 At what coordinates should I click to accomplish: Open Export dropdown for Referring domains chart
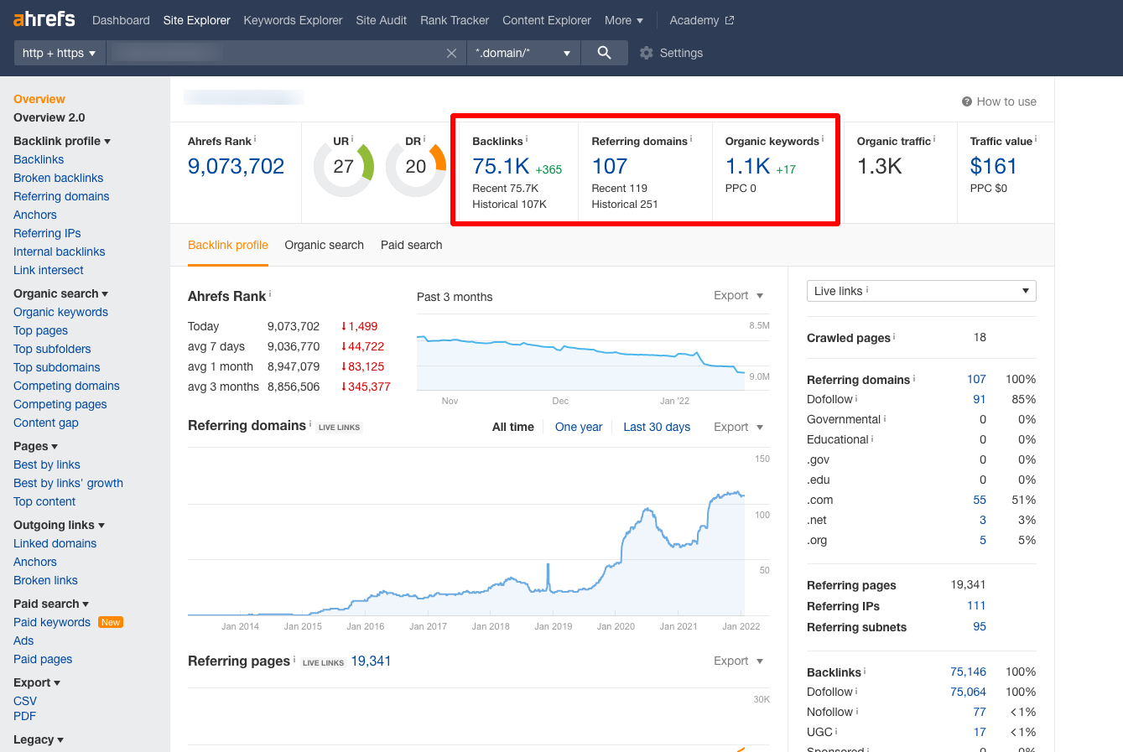point(739,427)
